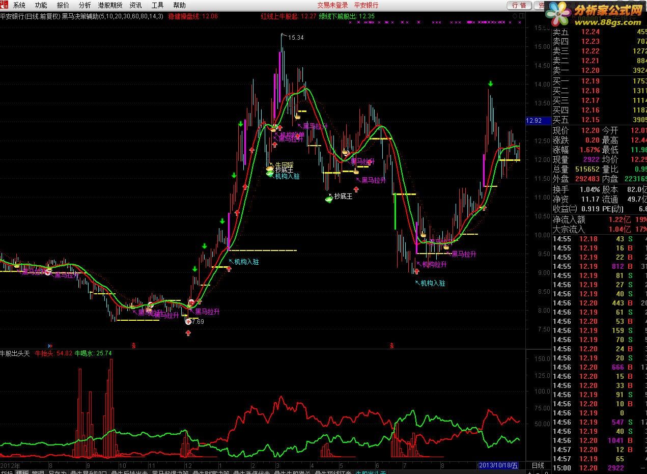Image resolution: width=647 pixels, height=474 pixels.
Task: Click the 2013/10/18/五 date box
Action: coord(499,465)
